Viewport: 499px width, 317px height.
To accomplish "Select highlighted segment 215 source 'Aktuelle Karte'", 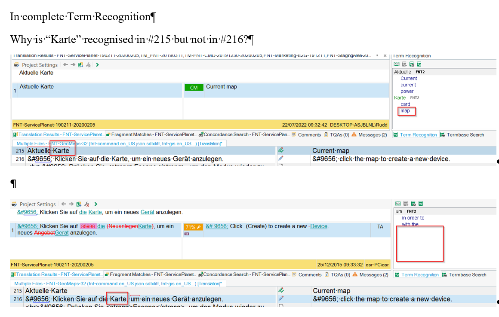I will [x=48, y=151].
